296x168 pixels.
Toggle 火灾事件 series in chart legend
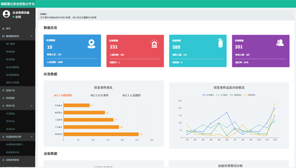point(222,95)
